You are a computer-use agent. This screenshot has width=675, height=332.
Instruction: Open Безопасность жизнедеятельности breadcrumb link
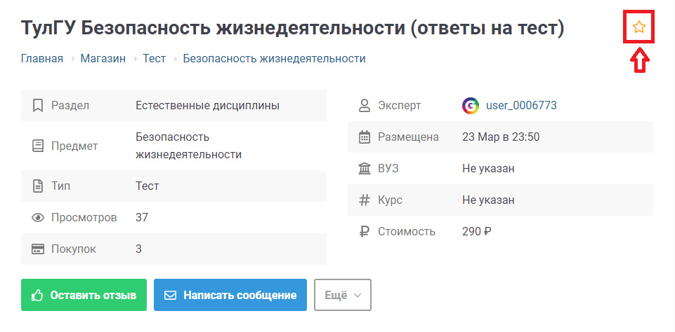[x=274, y=59]
